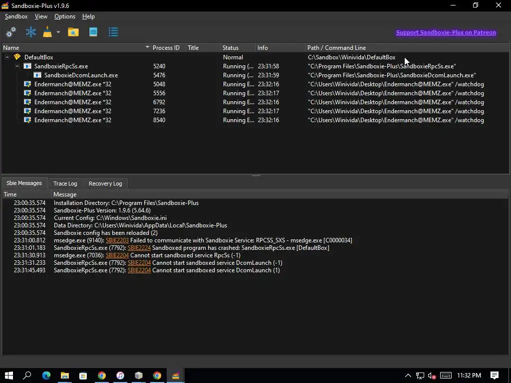Screen dimensions: 511x383
Task: Open the Sandbox menu
Action: [16, 16]
